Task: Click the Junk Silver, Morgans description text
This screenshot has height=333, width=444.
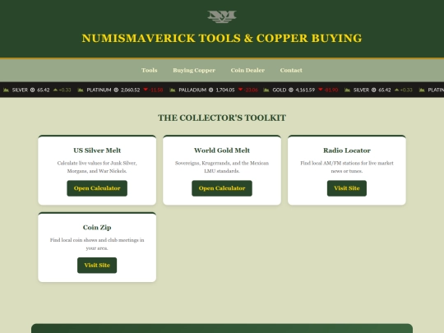Action: pyautogui.click(x=97, y=167)
